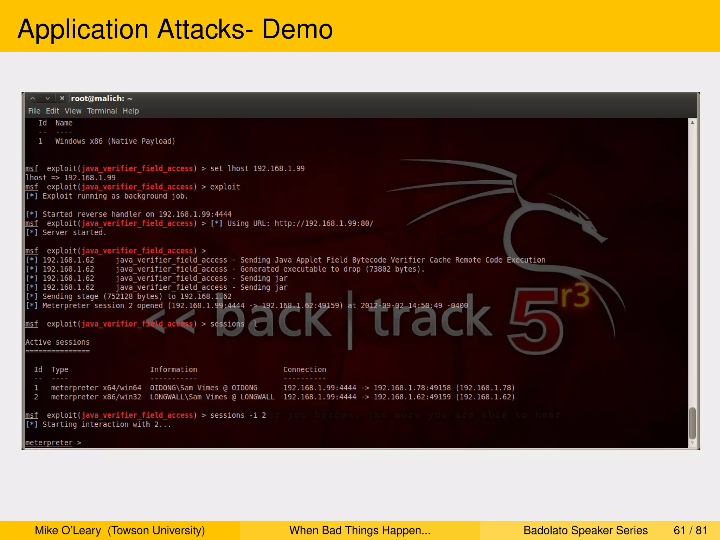Click the final 'meterpreter >' prompt
The width and height of the screenshot is (720, 540).
click(53, 443)
